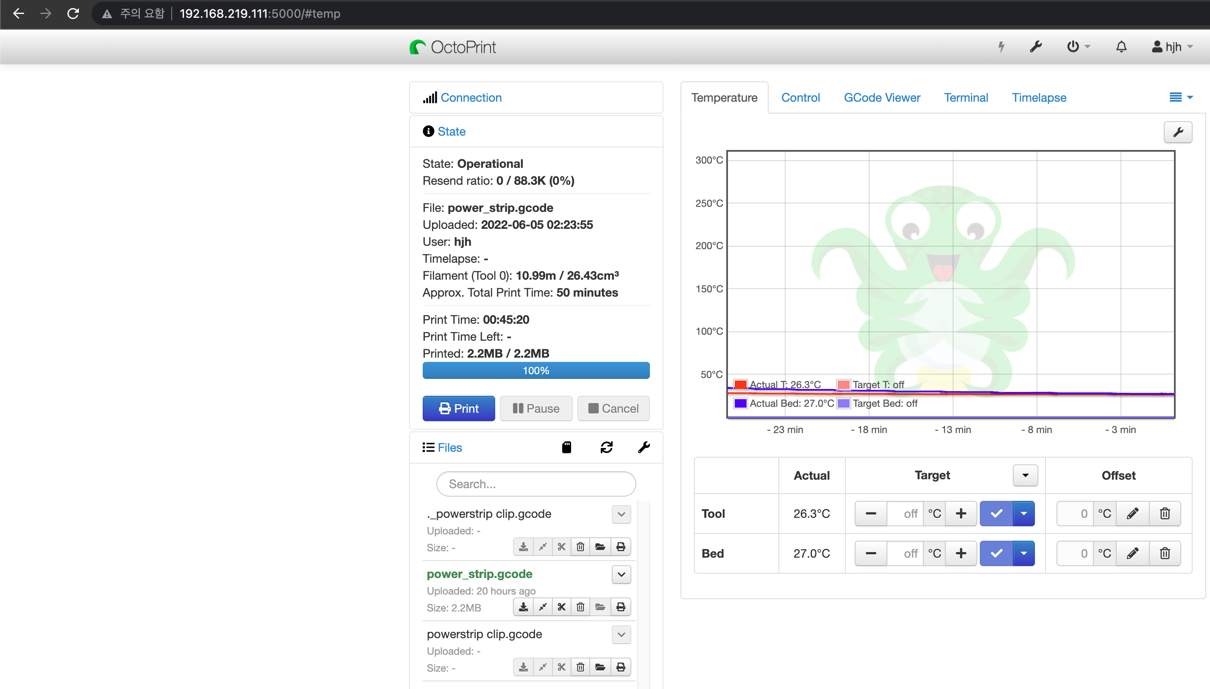Open the notifications bell
Screen dimensions: 1210x689
[x=1121, y=46]
